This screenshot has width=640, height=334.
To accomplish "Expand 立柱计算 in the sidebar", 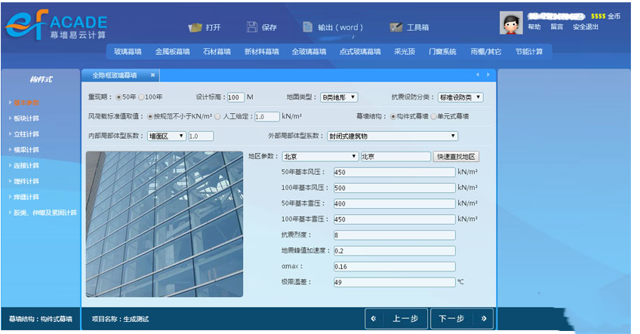I will coord(26,134).
